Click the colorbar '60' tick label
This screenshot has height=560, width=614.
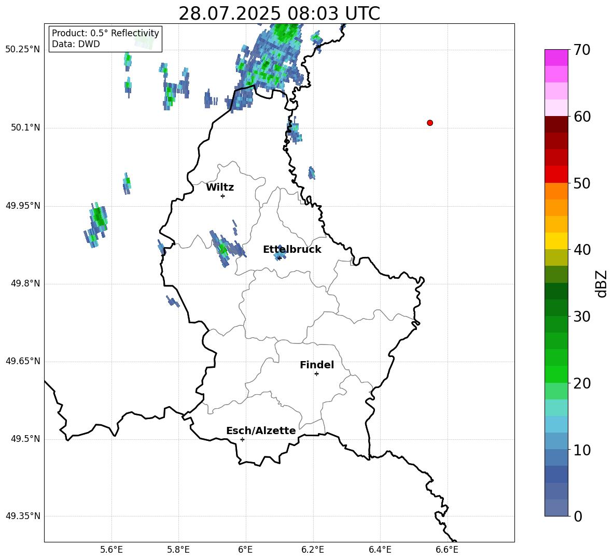click(582, 117)
